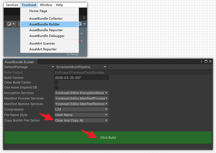Open the Manifest Restore Services dropdown
This screenshot has width=216, height=153.
point(82,104)
